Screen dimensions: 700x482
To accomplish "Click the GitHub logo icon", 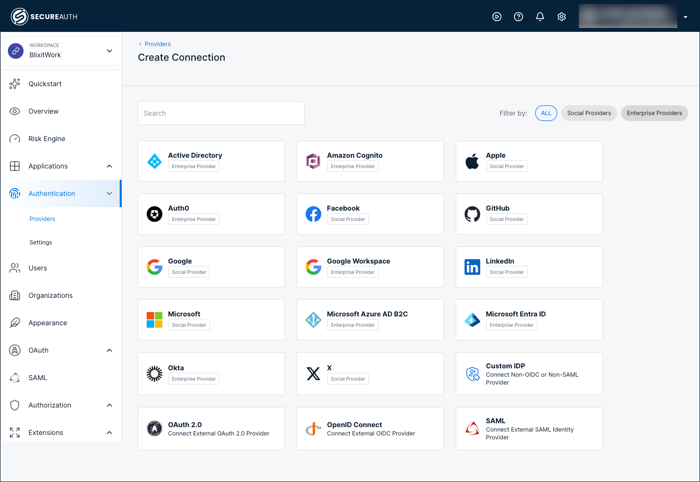I will pyautogui.click(x=472, y=214).
